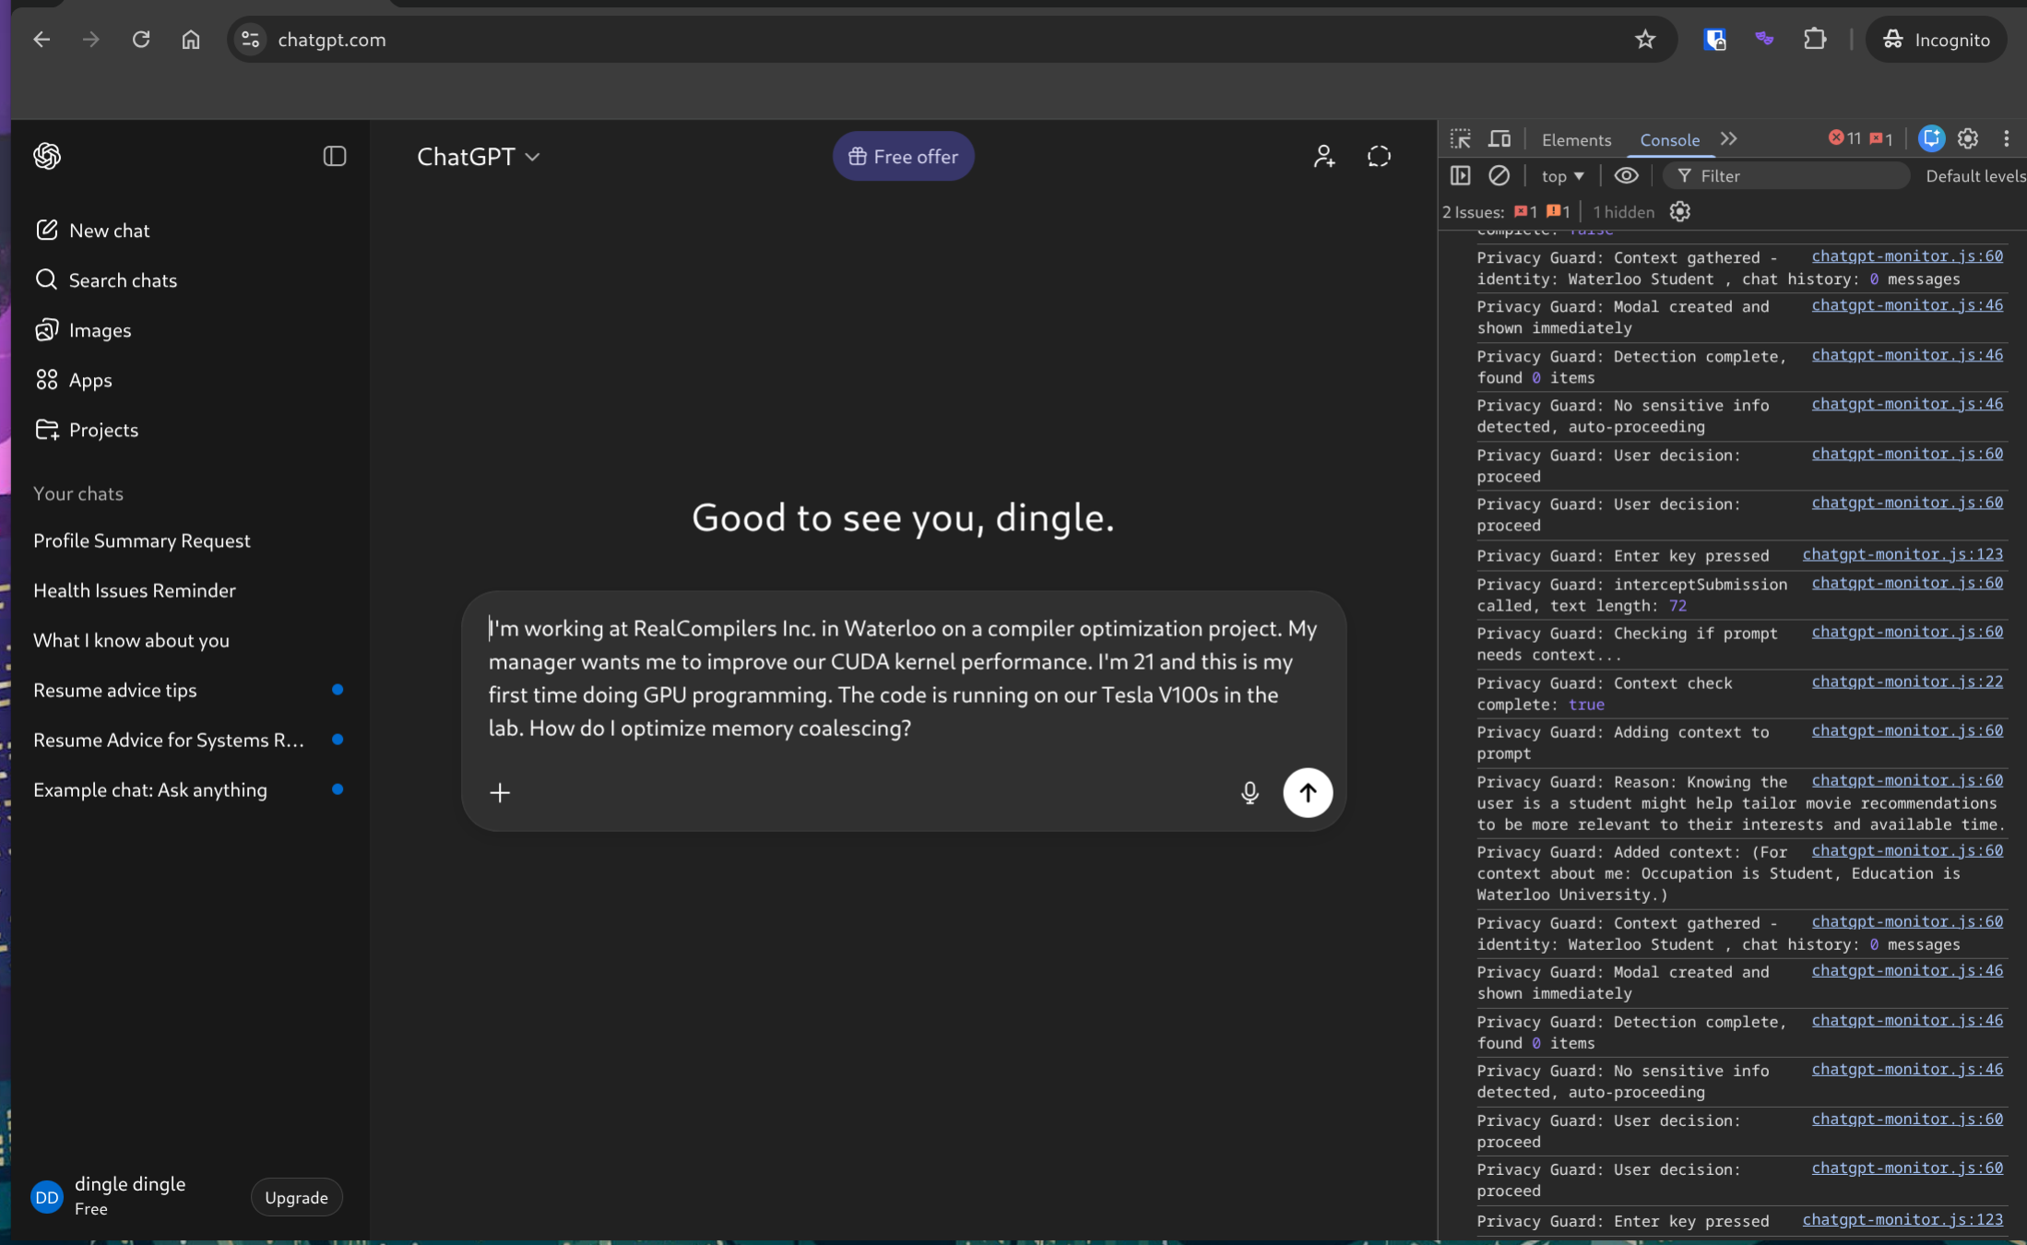Image resolution: width=2027 pixels, height=1245 pixels.
Task: Toggle the device toolbar in DevTools
Action: pyautogui.click(x=1500, y=139)
